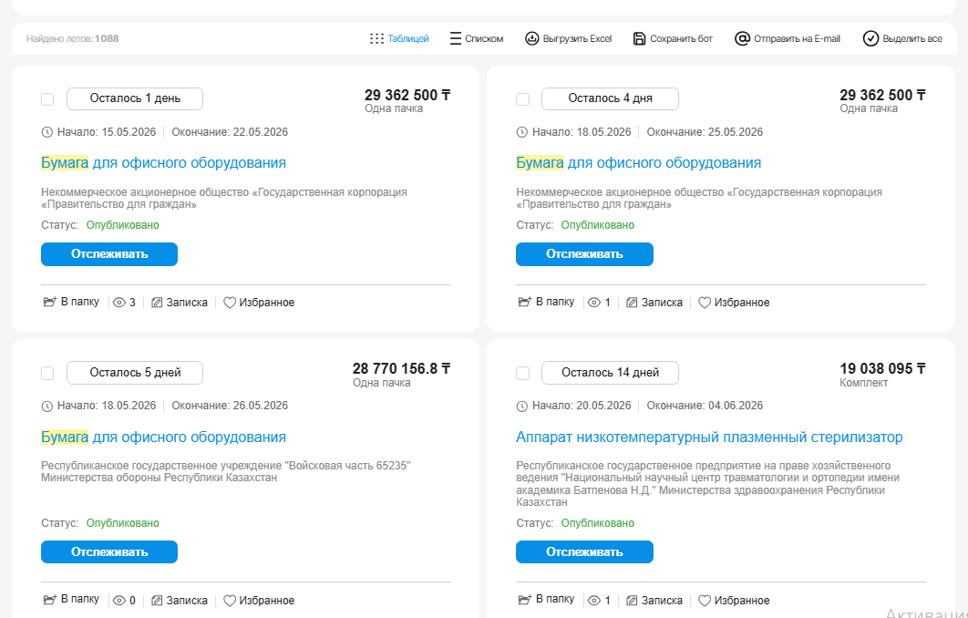This screenshot has height=618, width=968.
Task: Mark sterilizer lot as 'Избранное'
Action: pyautogui.click(x=734, y=601)
